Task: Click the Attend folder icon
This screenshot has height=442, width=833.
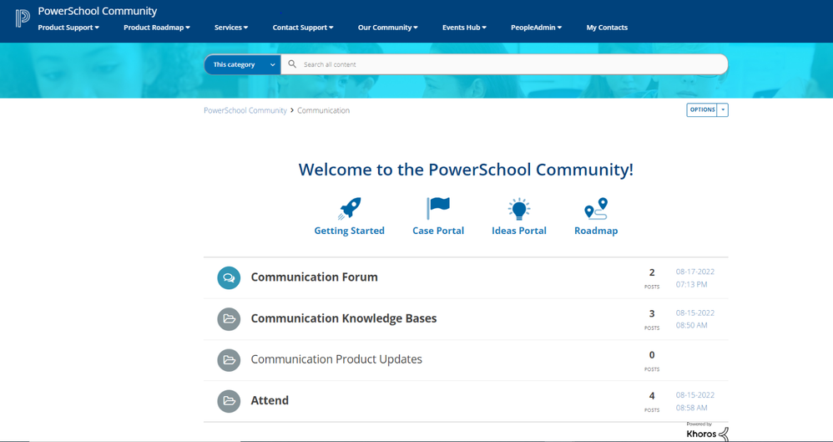Action: coord(229,401)
